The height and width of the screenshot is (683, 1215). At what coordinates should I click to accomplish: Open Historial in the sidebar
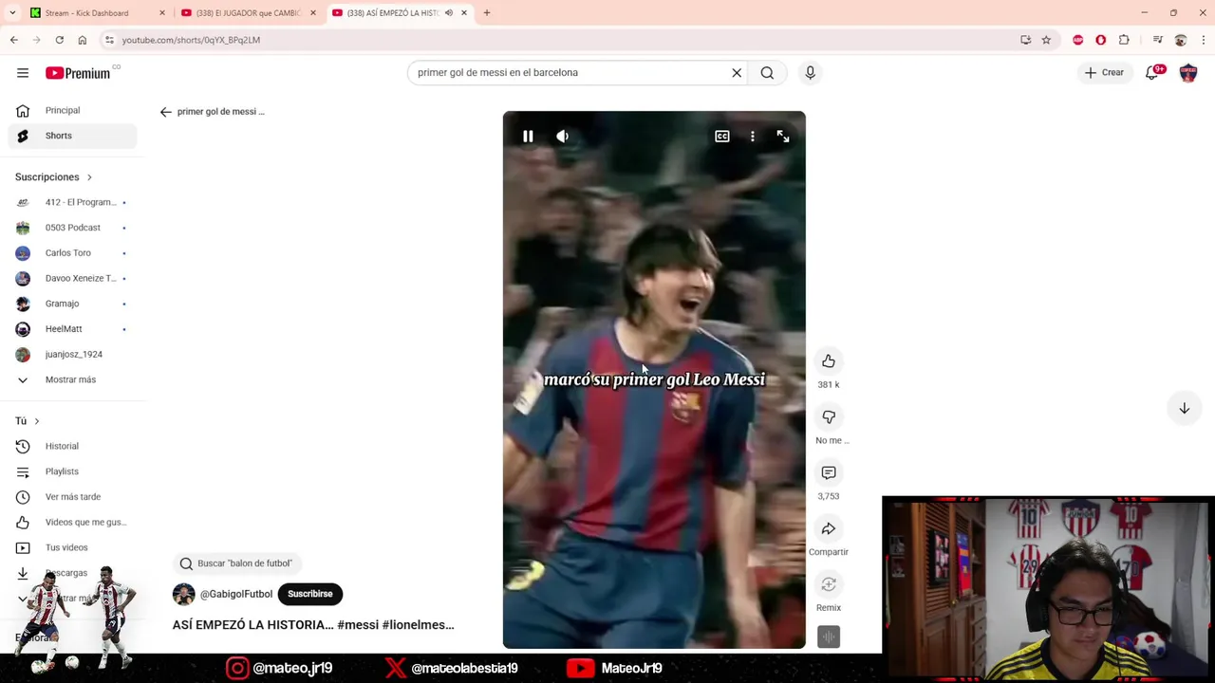pyautogui.click(x=72, y=446)
